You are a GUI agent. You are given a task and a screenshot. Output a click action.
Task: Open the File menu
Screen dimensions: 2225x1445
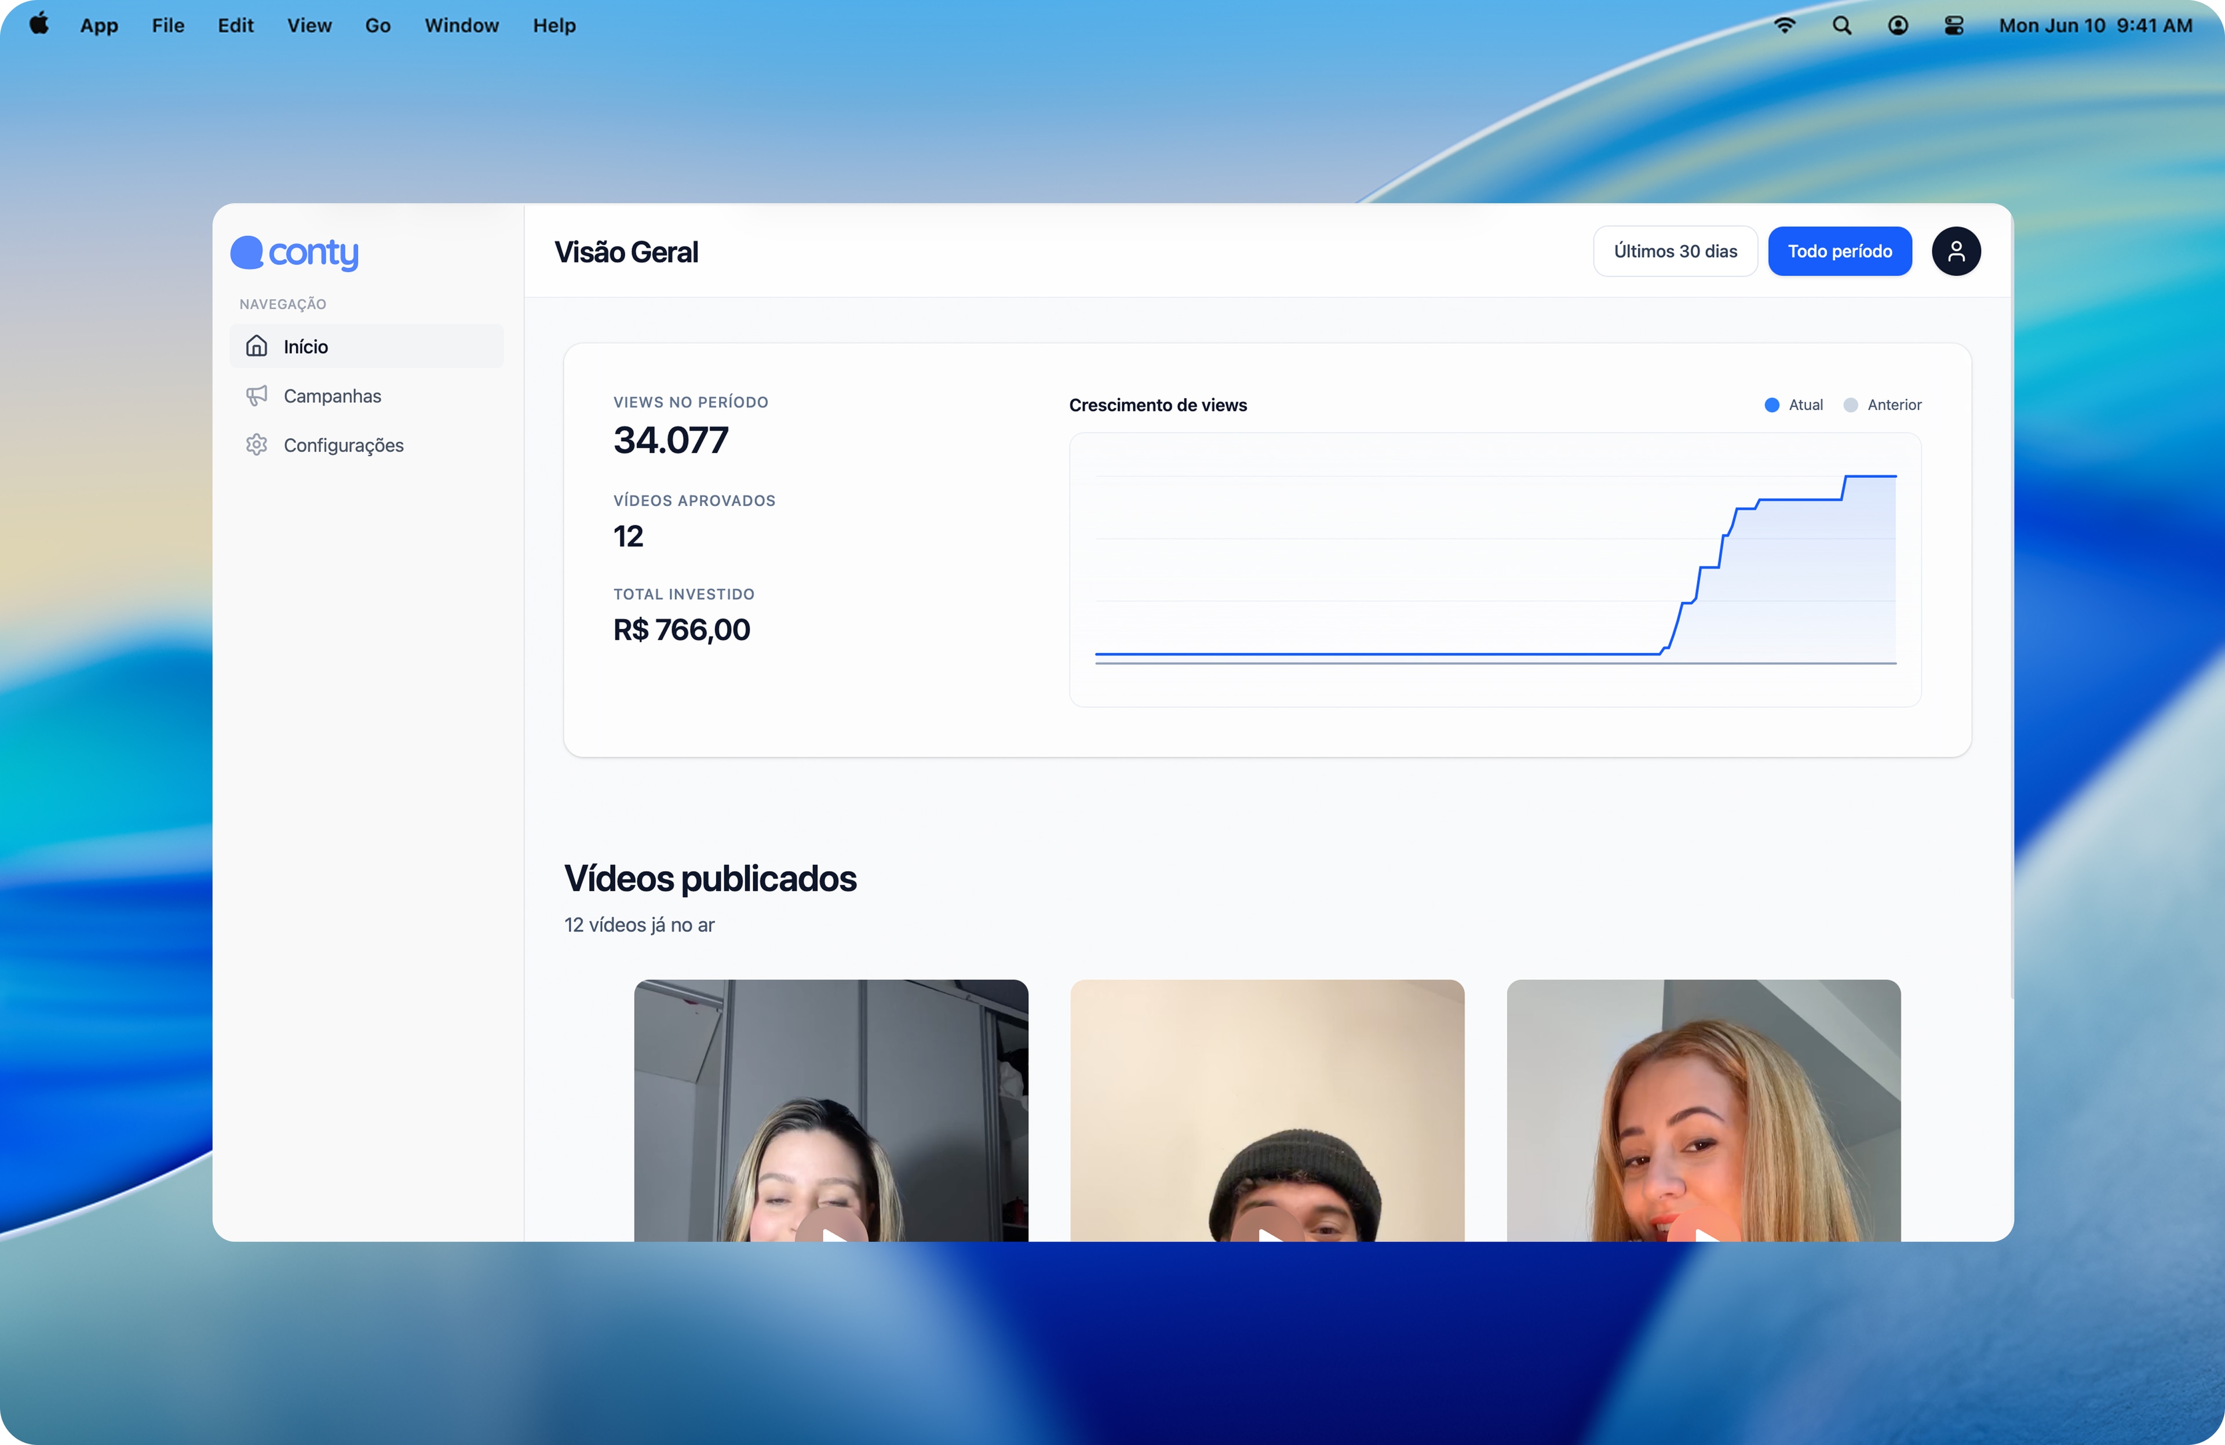168,26
